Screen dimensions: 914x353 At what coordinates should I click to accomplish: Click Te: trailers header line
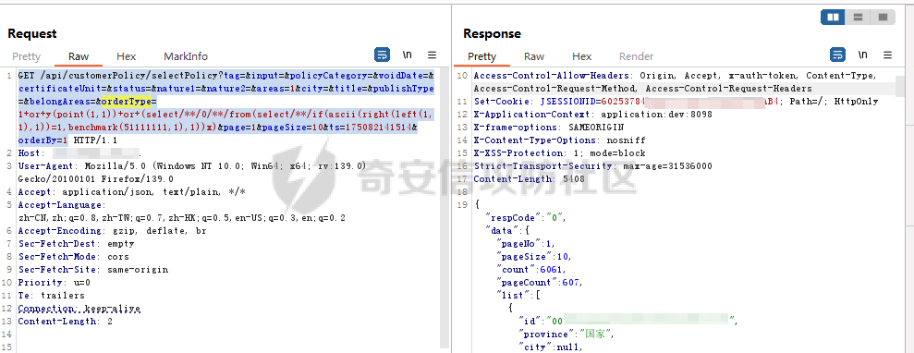coord(52,296)
